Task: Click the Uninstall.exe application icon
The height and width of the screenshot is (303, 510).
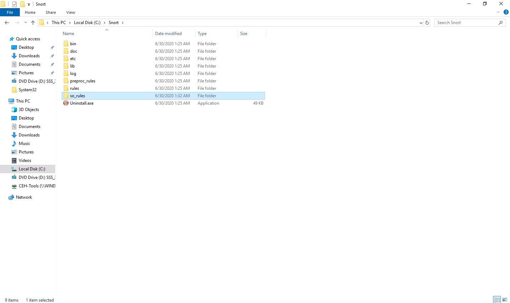Action: click(x=66, y=103)
